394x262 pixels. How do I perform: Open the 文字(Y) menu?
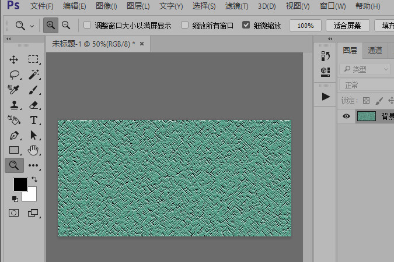coord(171,6)
